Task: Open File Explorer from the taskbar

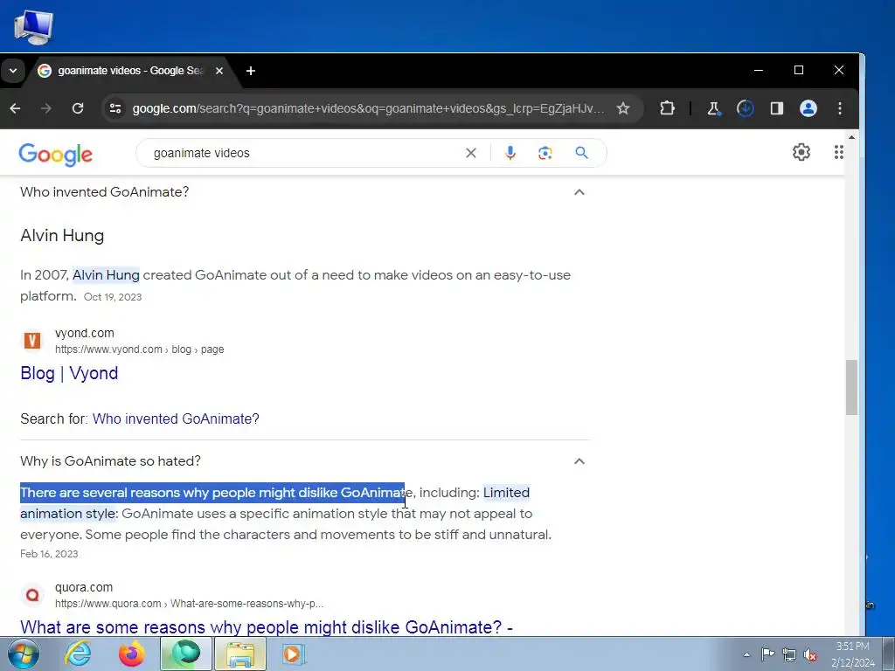Action: (240, 654)
